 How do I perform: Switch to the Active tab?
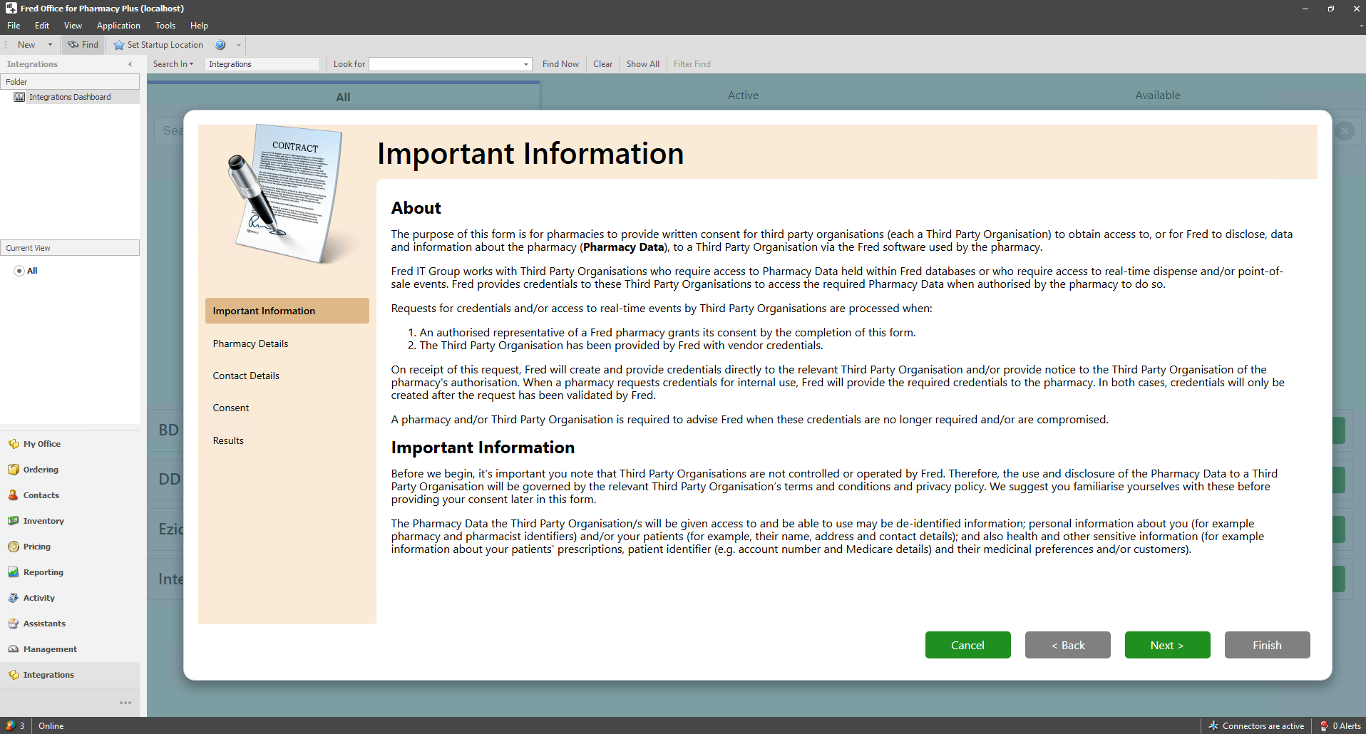tap(743, 95)
